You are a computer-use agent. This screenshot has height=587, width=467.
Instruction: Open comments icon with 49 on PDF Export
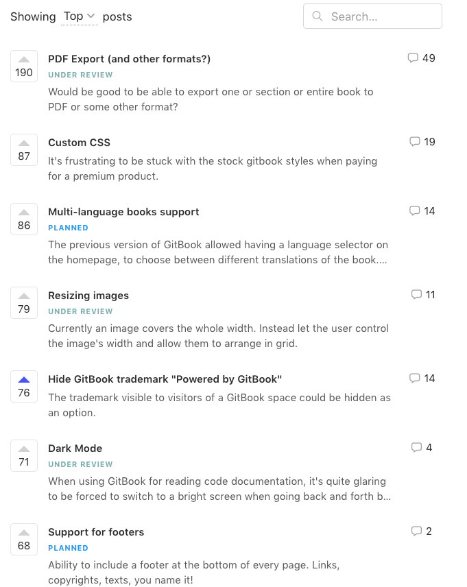tap(413, 58)
